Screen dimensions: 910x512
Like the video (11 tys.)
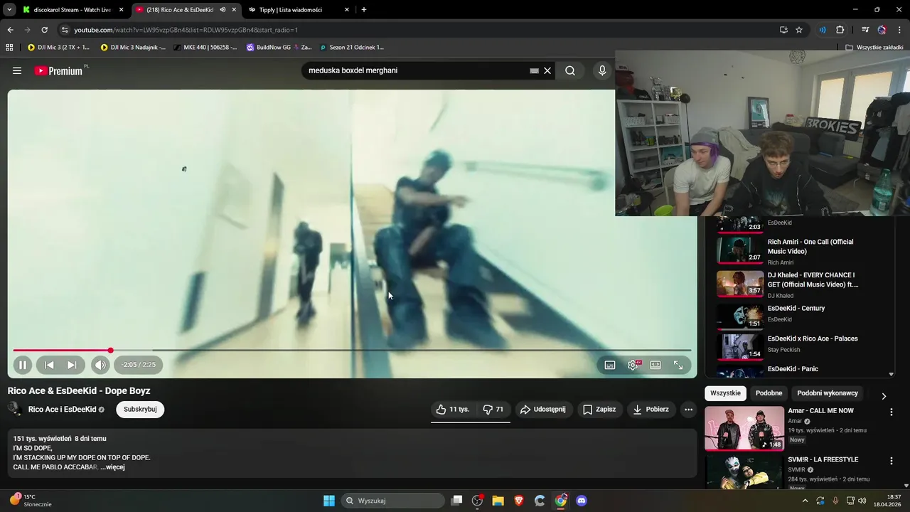click(x=453, y=410)
